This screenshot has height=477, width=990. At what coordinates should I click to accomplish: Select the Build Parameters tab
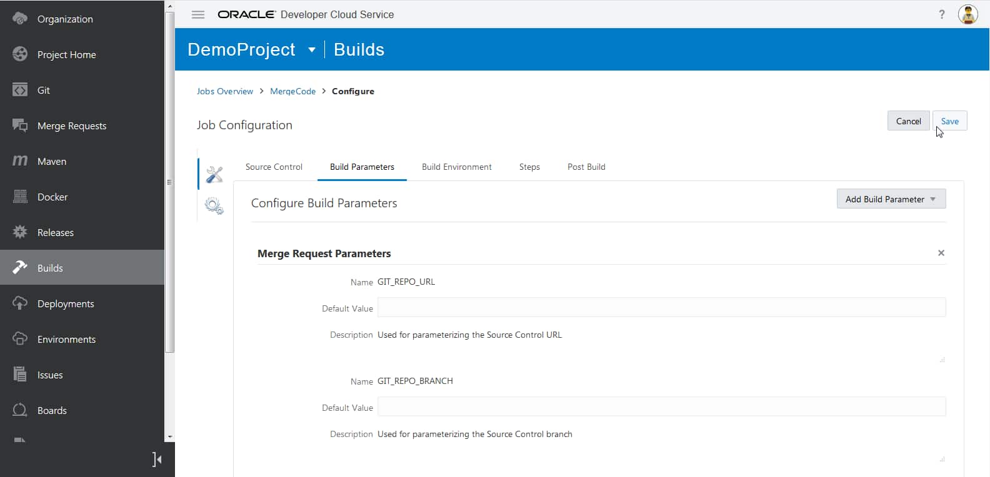click(x=362, y=167)
